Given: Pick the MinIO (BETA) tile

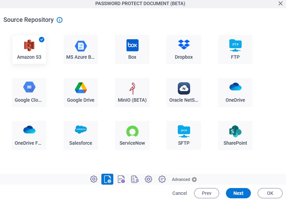Looking at the screenshot, I should point(132,92).
